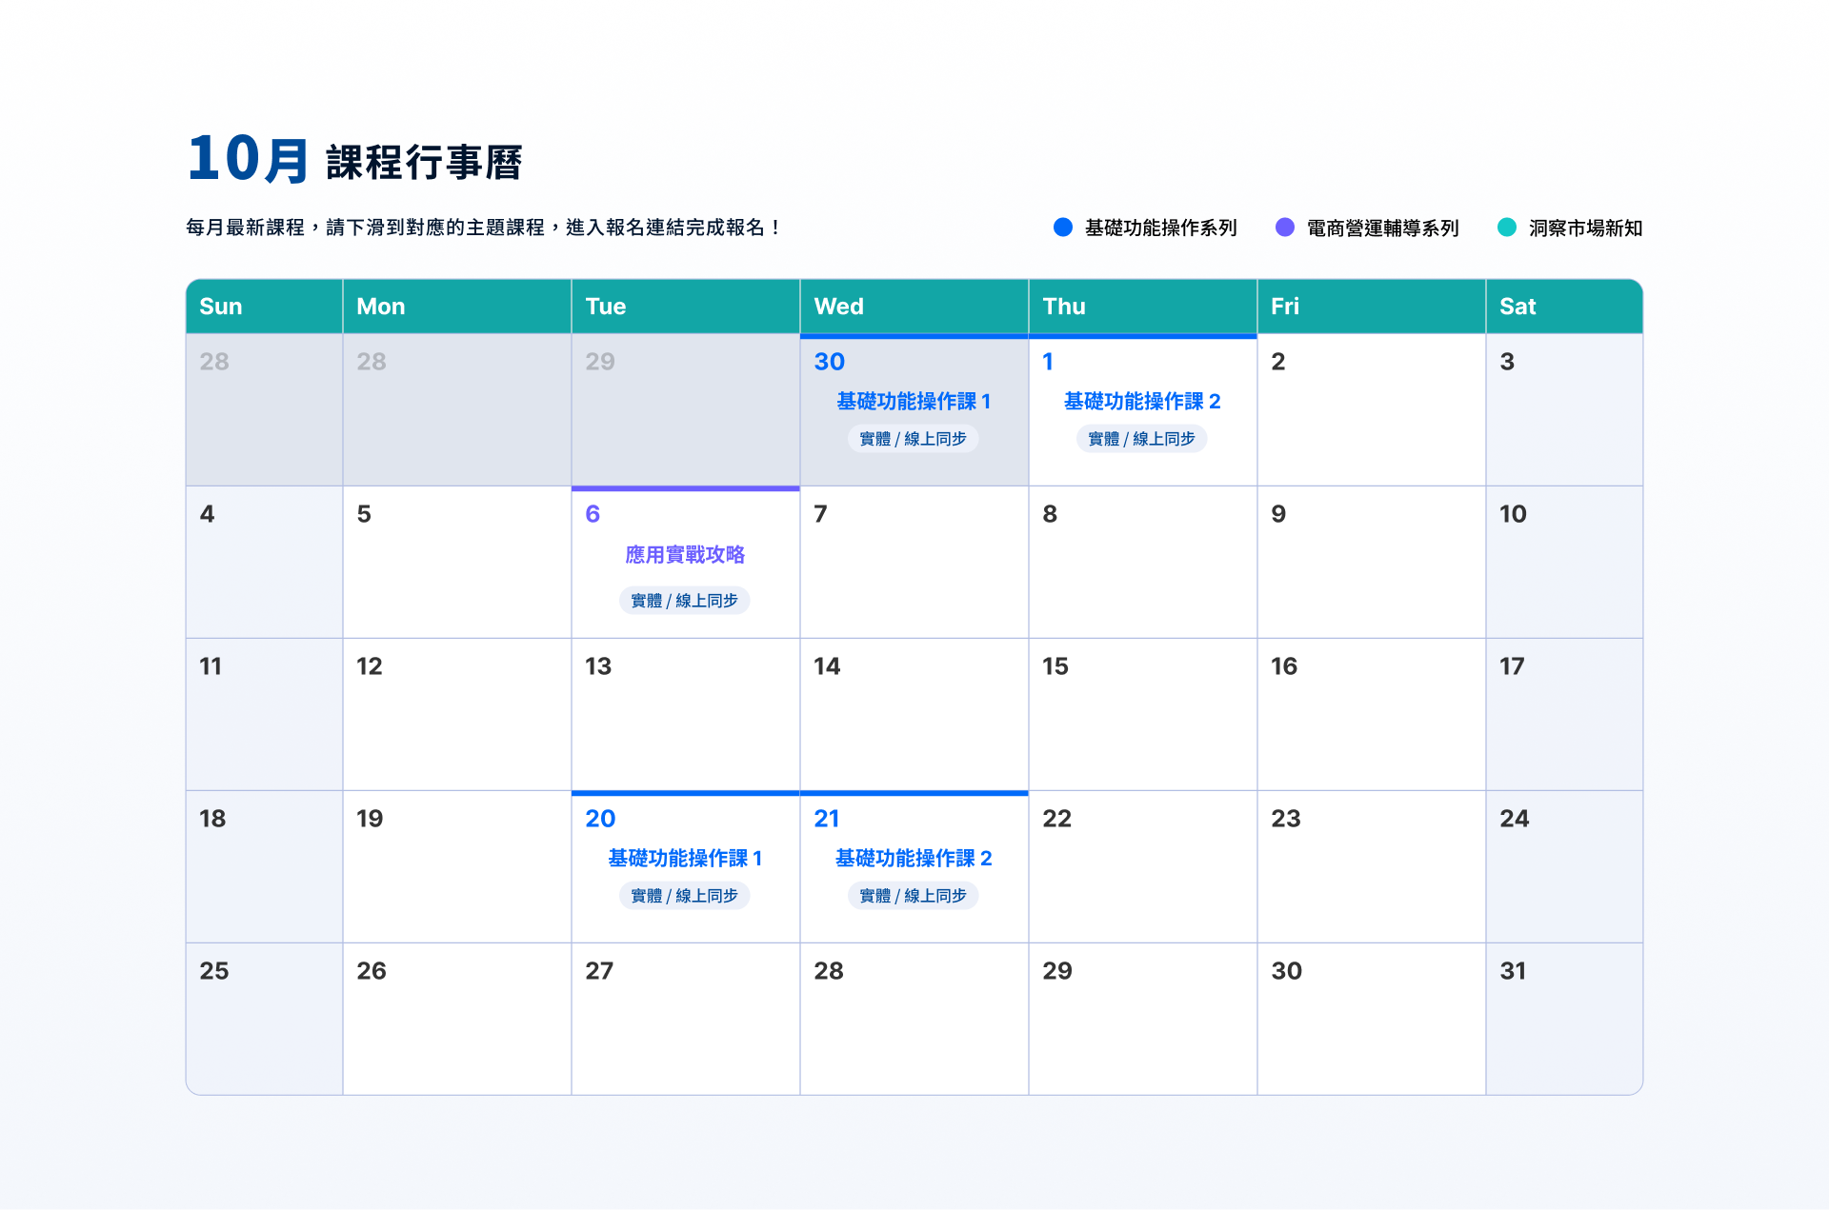The width and height of the screenshot is (1829, 1210).
Task: Select date 5 on Monday
Action: click(x=364, y=514)
